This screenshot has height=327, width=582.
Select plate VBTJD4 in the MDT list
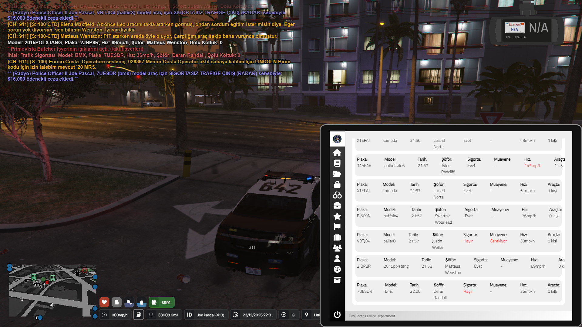[x=364, y=241]
